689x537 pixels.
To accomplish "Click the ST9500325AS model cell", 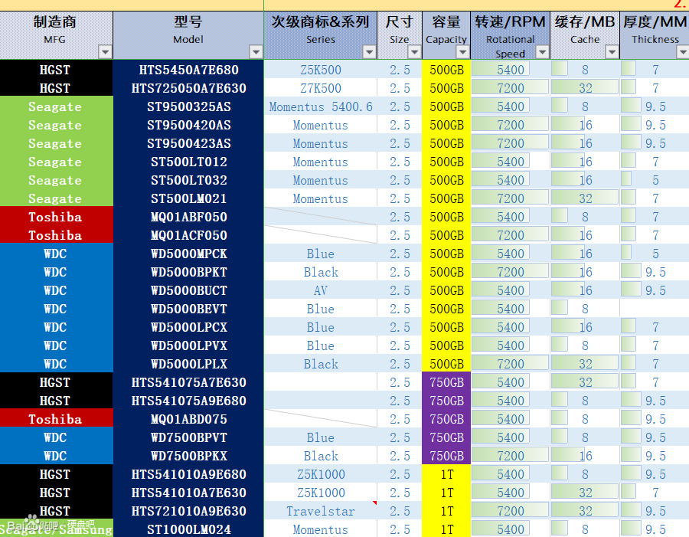I will (x=188, y=106).
